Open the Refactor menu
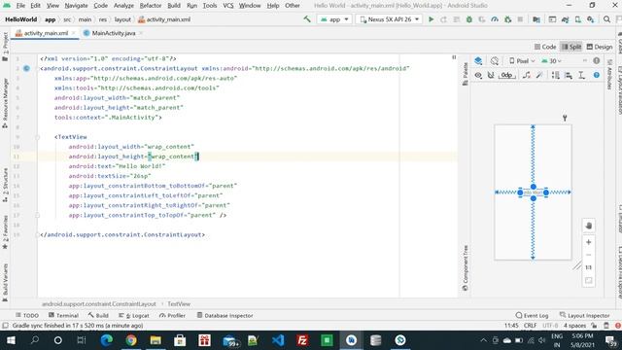Viewport: 622px width, 350px height. tap(151, 6)
